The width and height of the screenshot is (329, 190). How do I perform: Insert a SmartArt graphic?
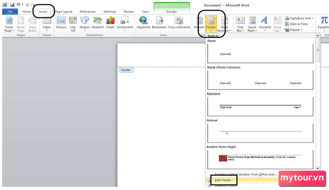pyautogui.click(x=97, y=23)
